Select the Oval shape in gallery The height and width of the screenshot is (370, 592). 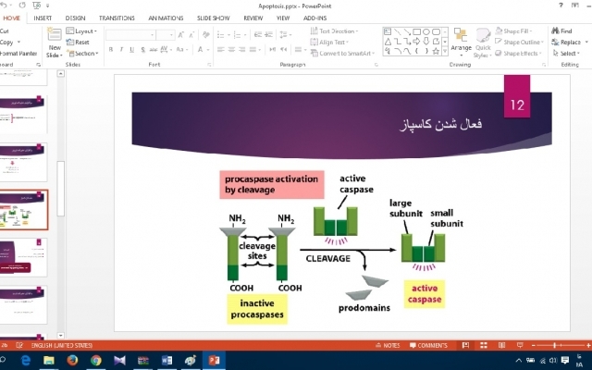coord(426,31)
